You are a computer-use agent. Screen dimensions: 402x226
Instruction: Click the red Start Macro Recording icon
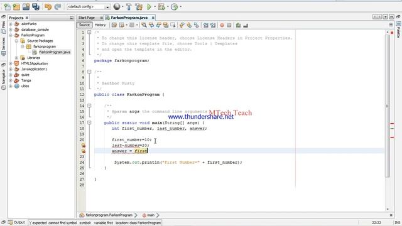(x=222, y=25)
